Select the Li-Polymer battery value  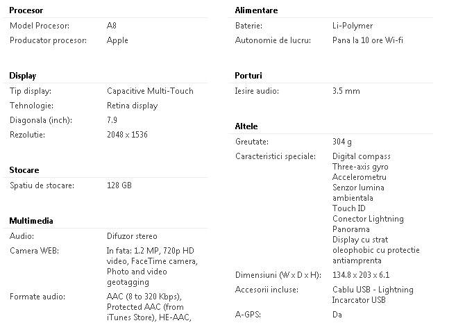353,26
